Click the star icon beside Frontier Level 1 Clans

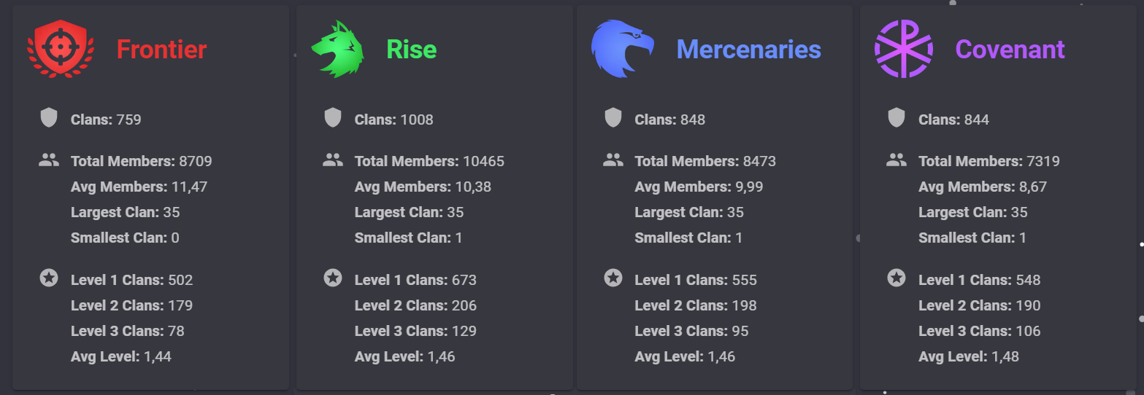click(x=49, y=278)
